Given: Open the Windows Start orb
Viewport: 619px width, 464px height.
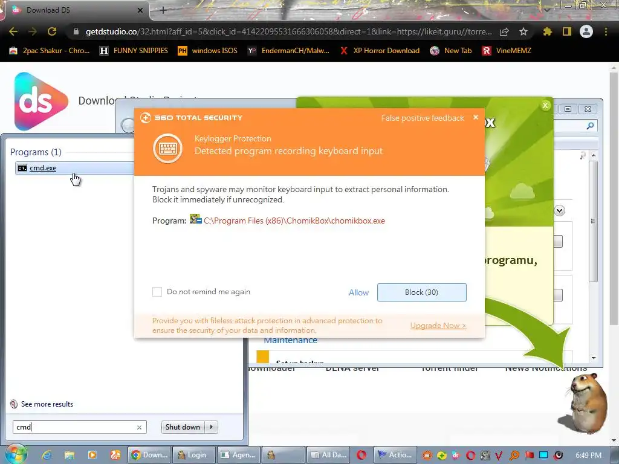Looking at the screenshot, I should coord(16,454).
